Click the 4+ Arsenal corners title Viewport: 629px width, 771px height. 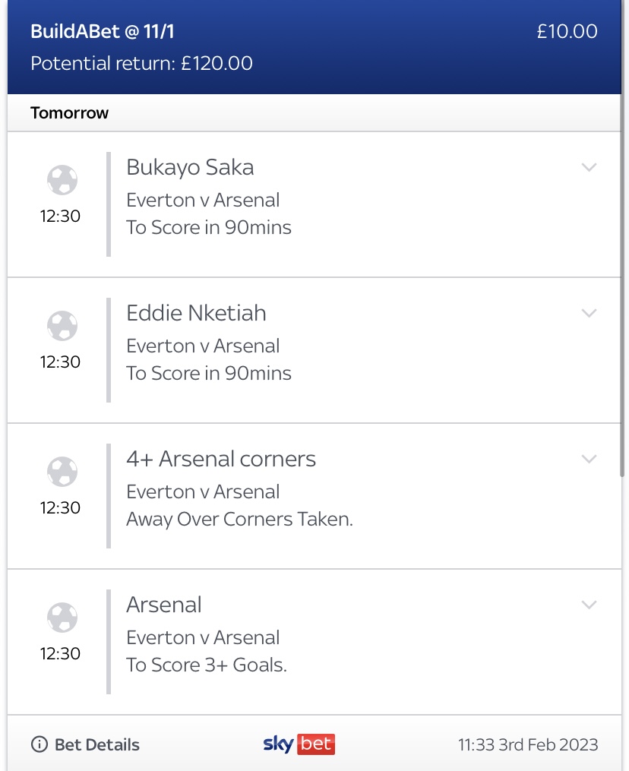[221, 459]
